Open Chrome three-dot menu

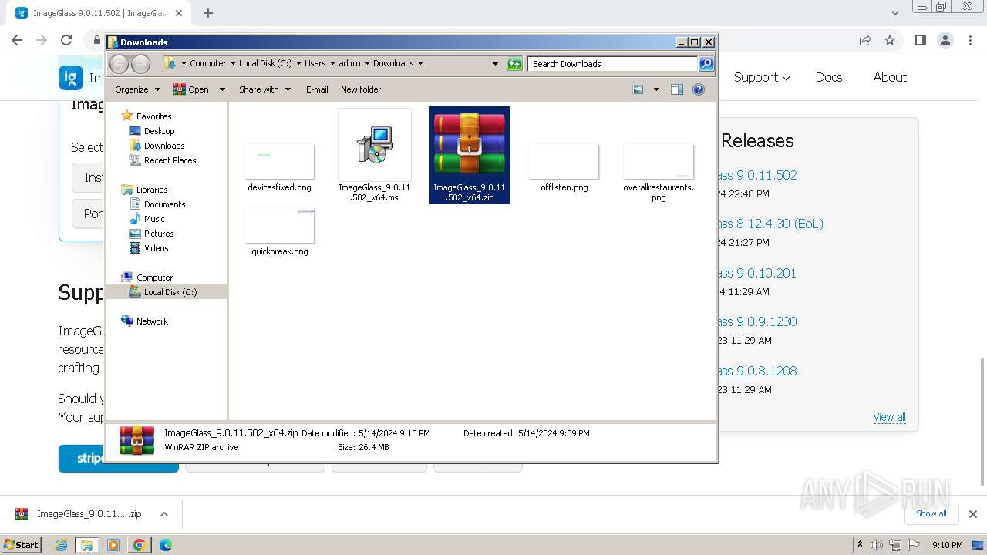click(970, 40)
